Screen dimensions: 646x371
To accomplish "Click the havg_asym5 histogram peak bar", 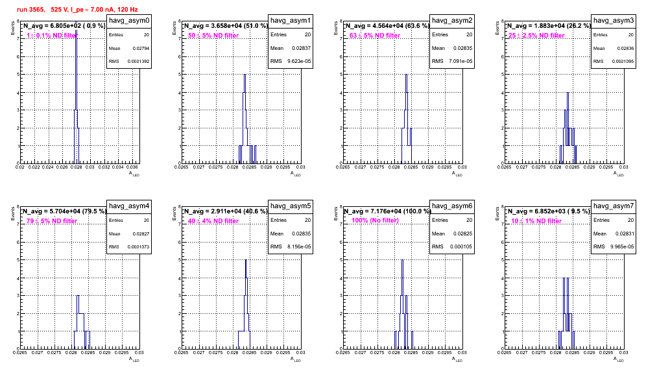I will 246,304.
